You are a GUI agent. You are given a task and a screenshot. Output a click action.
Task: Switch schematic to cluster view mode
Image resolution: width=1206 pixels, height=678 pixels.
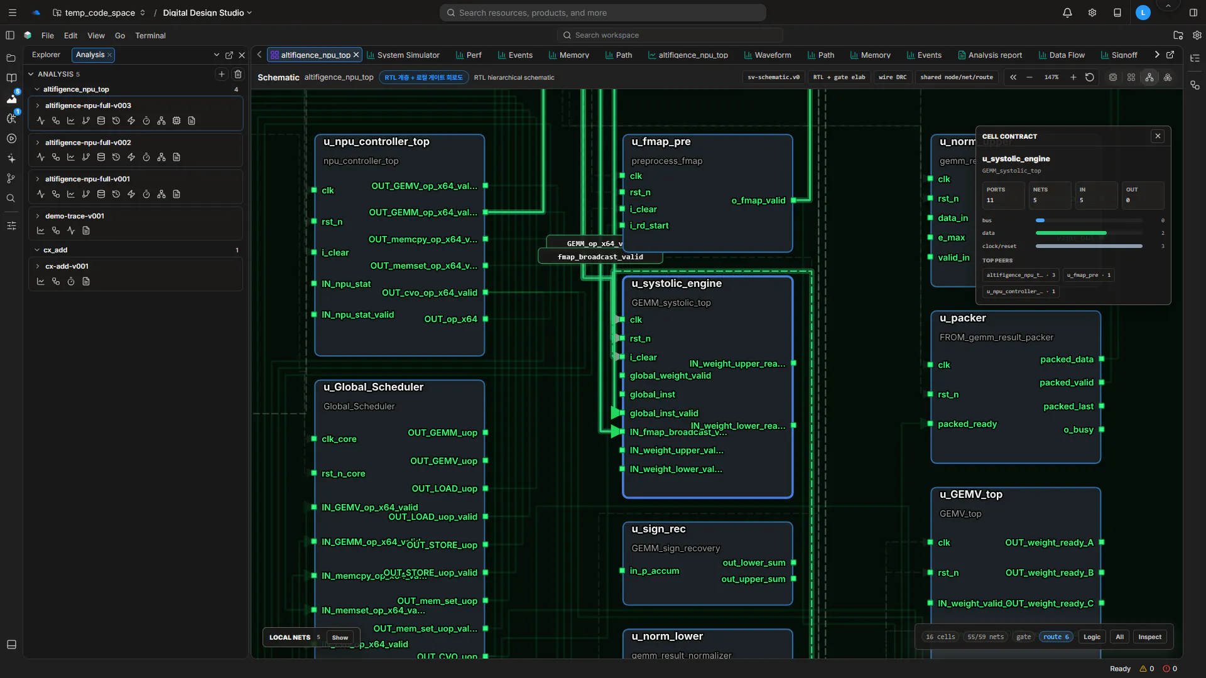click(x=1168, y=77)
